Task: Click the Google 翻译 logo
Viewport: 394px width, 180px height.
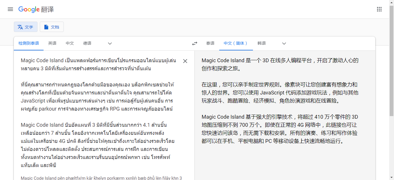Action: 36,9
